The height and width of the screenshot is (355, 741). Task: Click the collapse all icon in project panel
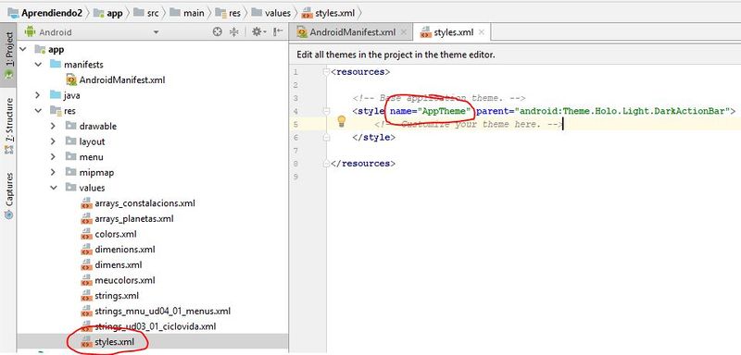tap(234, 32)
